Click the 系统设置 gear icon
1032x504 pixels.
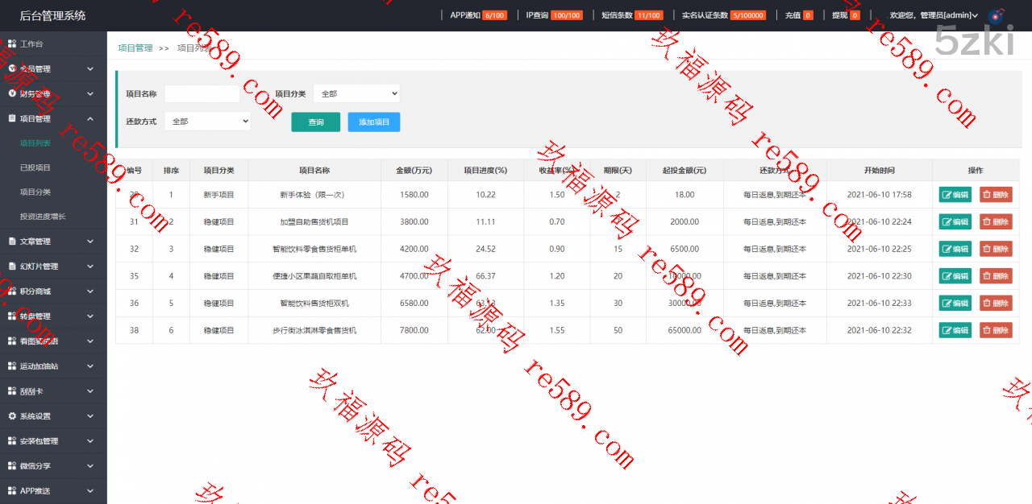[12, 416]
